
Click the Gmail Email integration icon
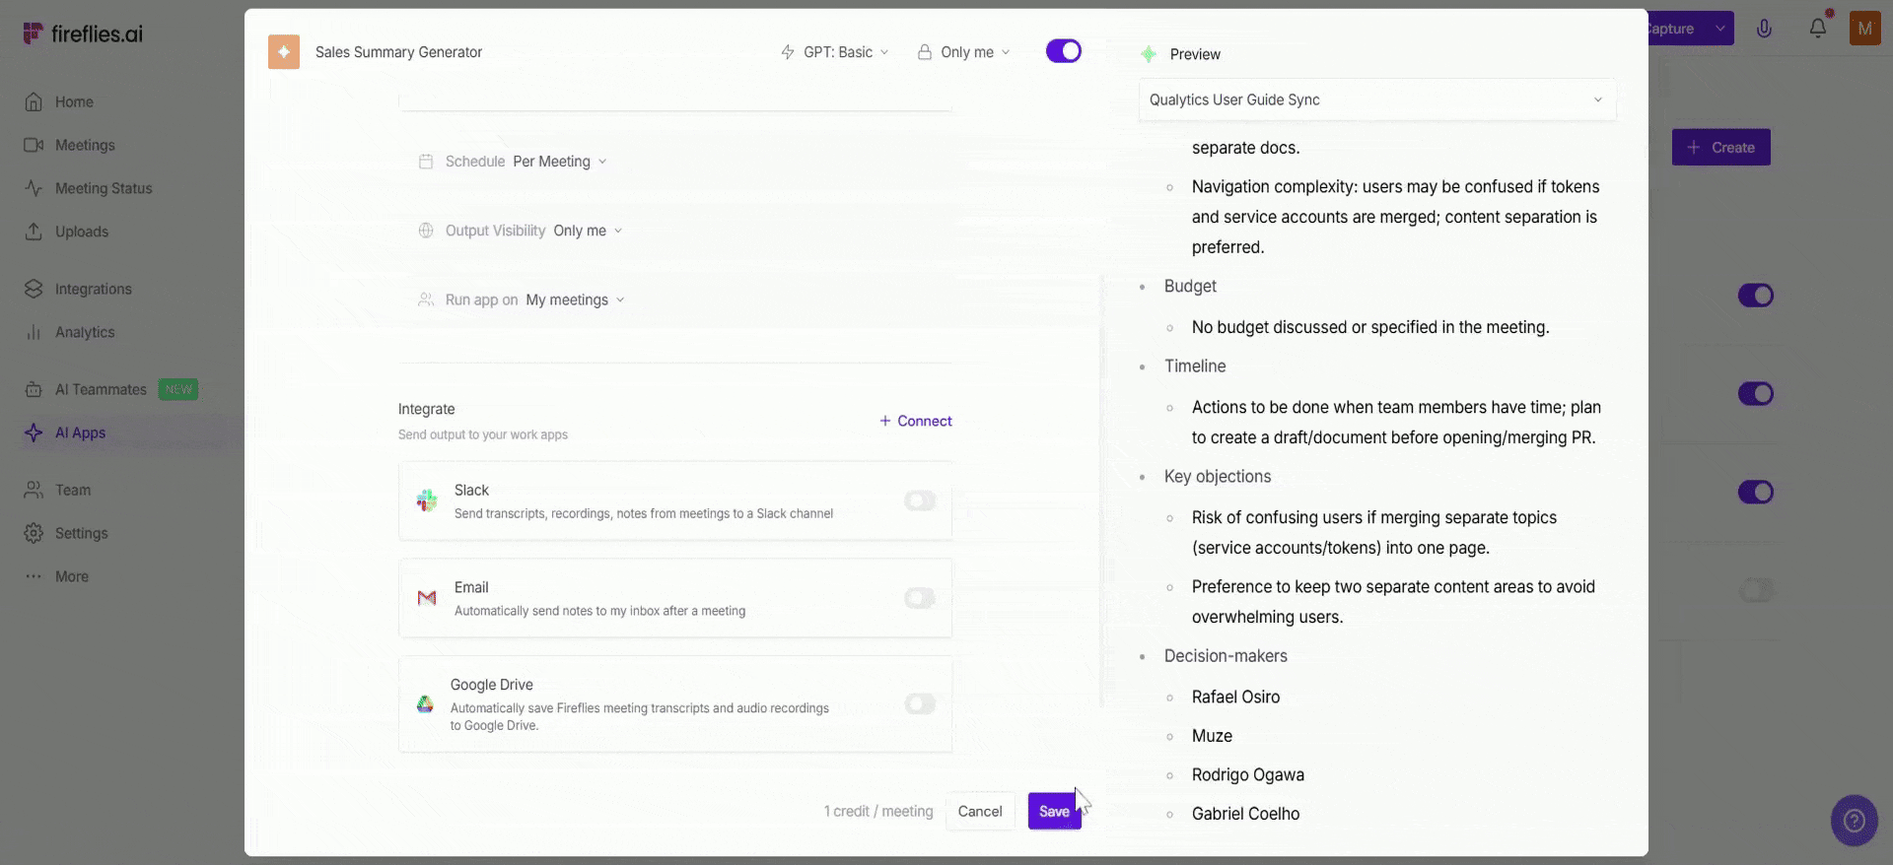pyautogui.click(x=427, y=598)
